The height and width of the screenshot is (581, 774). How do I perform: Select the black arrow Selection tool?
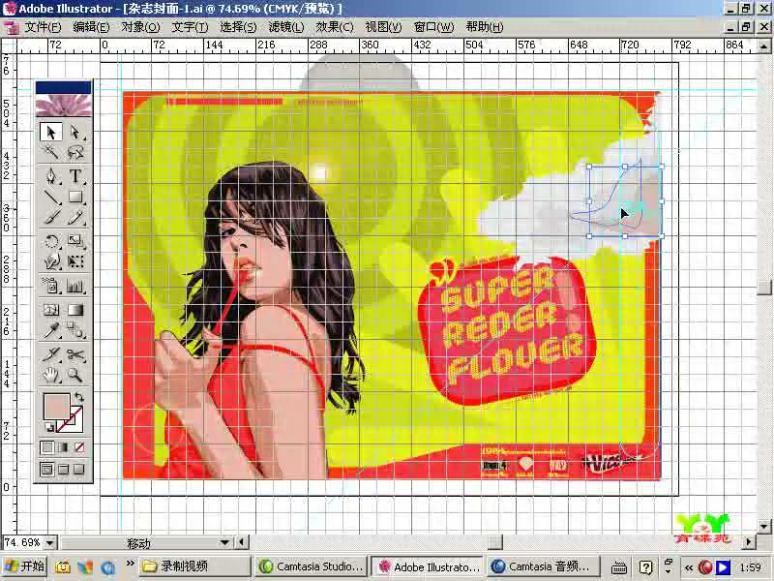pos(51,132)
